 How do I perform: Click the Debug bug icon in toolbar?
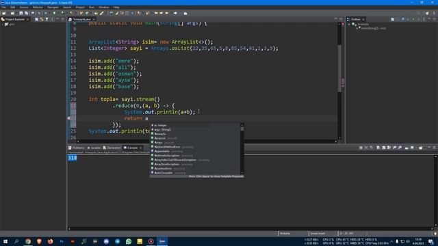(x=46, y=13)
